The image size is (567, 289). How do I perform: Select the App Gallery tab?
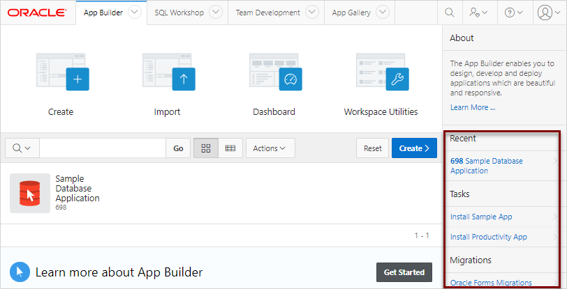[351, 13]
